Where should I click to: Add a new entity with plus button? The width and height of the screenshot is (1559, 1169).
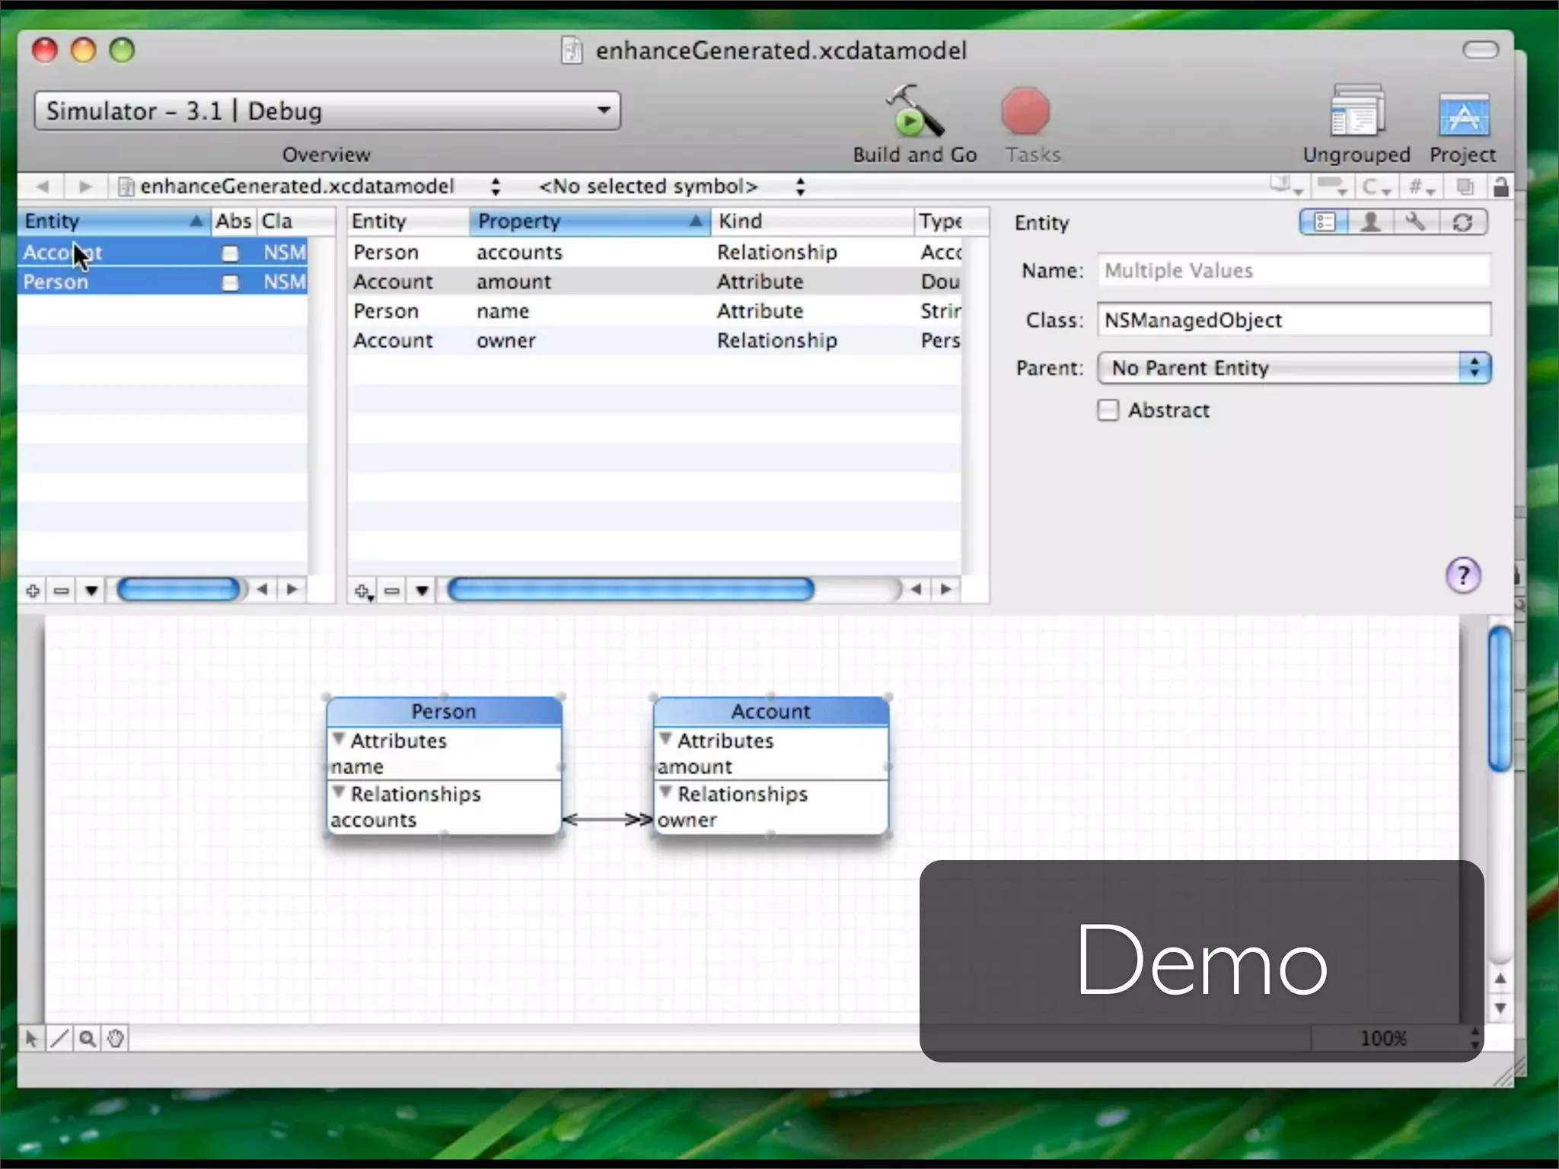(33, 590)
